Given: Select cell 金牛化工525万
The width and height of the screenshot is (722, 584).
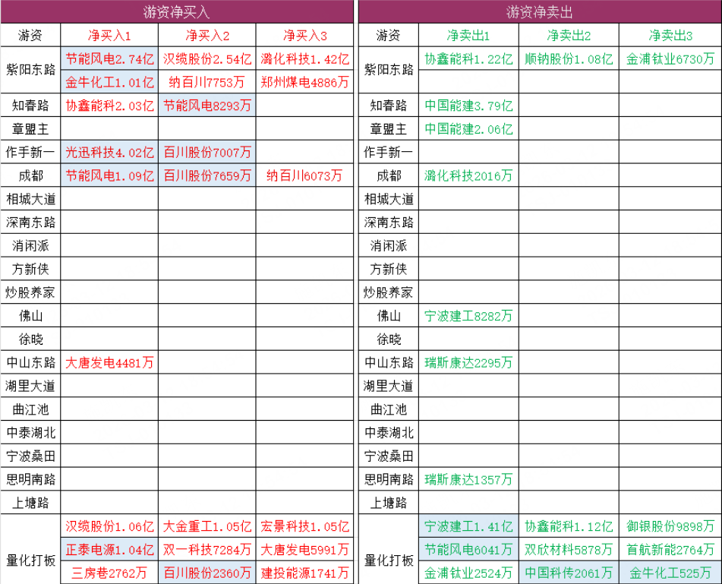Looking at the screenshot, I should [670, 573].
